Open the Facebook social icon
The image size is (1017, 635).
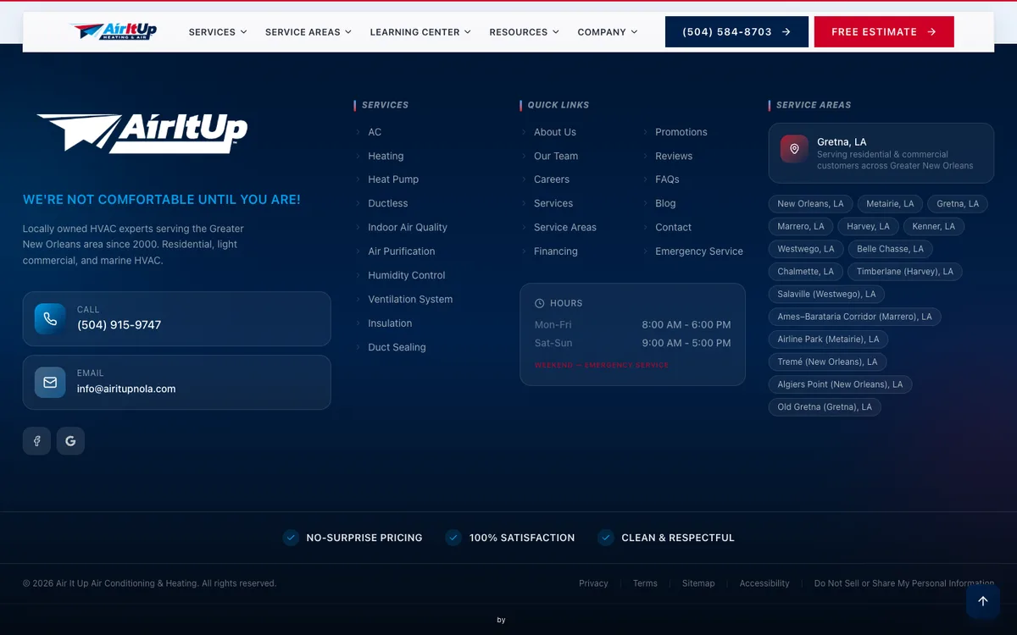pyautogui.click(x=36, y=440)
